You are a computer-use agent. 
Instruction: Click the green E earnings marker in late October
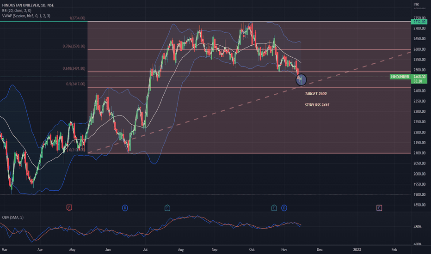[274, 208]
